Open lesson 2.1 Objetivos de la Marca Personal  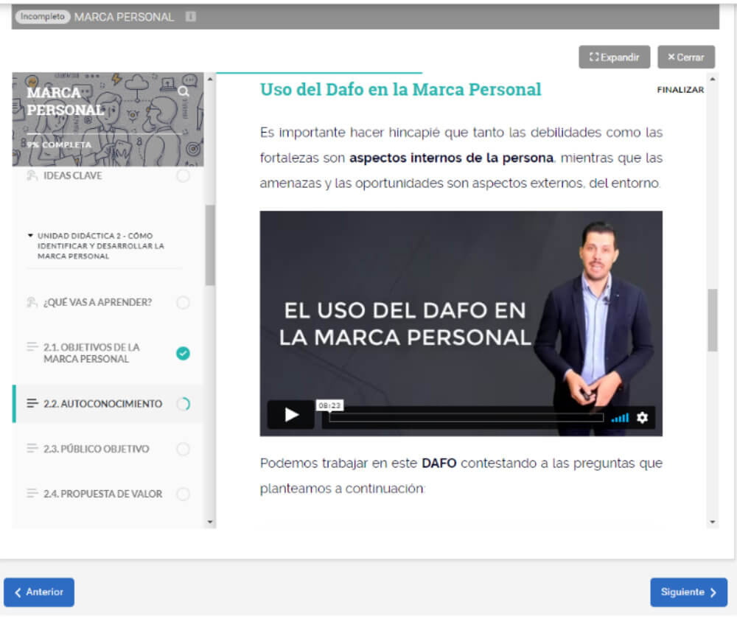91,353
